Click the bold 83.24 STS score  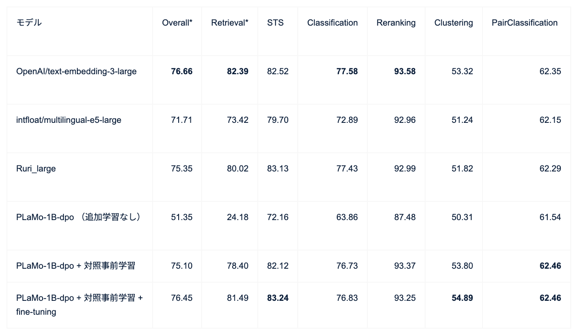(x=278, y=298)
